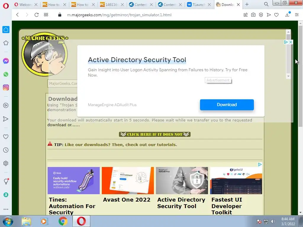This screenshot has width=303, height=227.
Task: Click the MajorGeeks logo
Action: pyautogui.click(x=45, y=54)
